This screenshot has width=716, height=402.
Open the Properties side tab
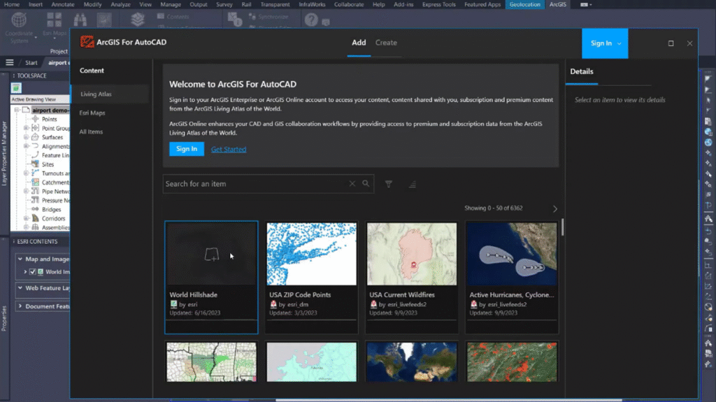point(4,318)
